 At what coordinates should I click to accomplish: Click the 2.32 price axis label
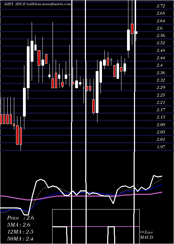161,80
